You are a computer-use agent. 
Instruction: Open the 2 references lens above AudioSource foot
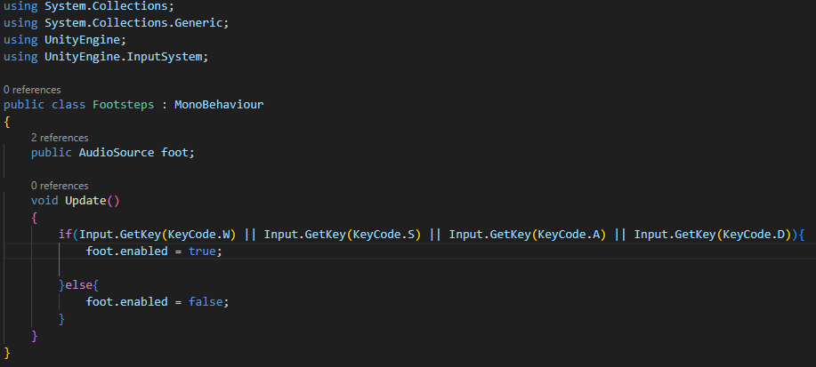coord(59,138)
